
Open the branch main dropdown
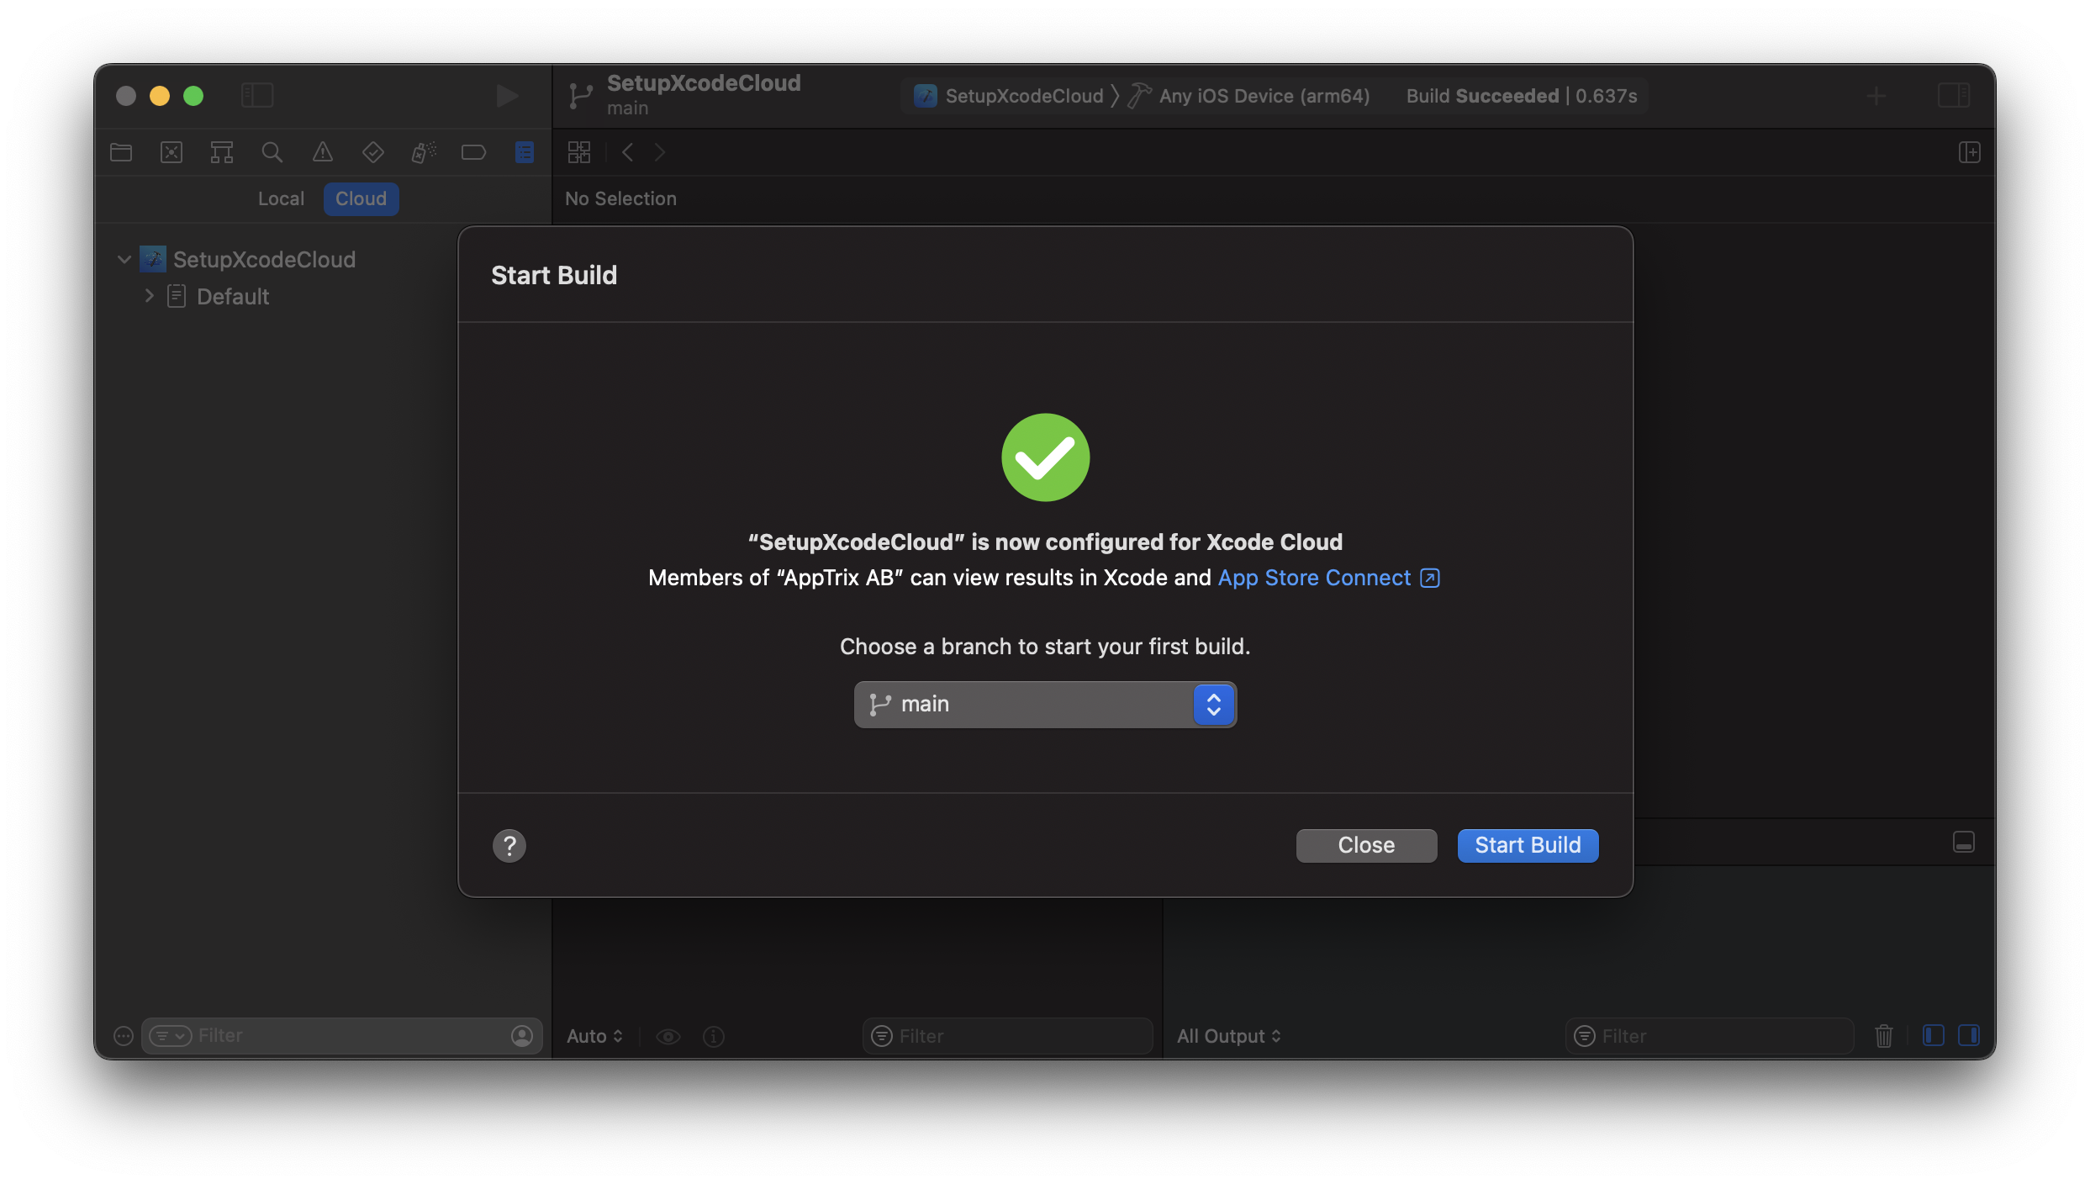(x=1045, y=704)
